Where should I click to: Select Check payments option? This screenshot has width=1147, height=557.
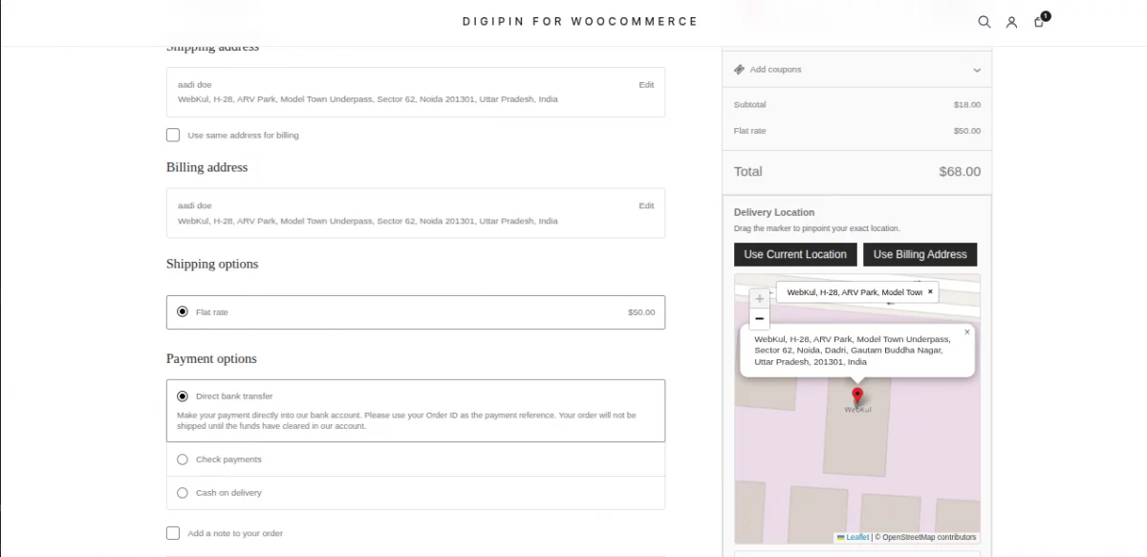(183, 460)
